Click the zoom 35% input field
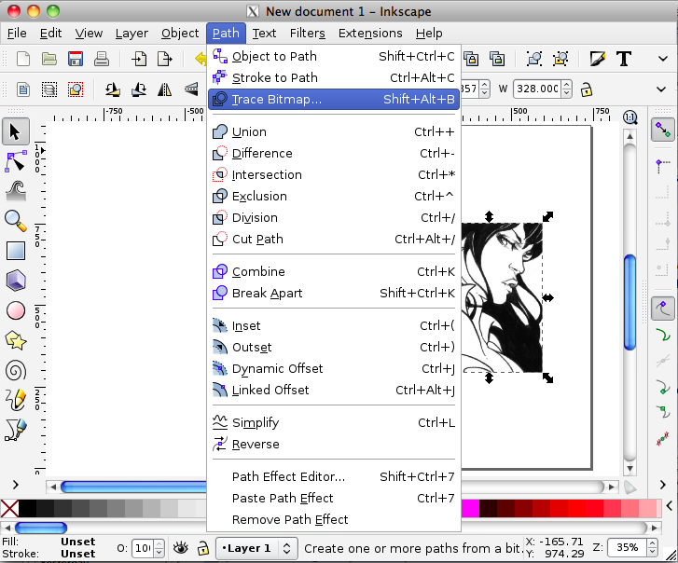This screenshot has height=563, width=678. (x=628, y=548)
